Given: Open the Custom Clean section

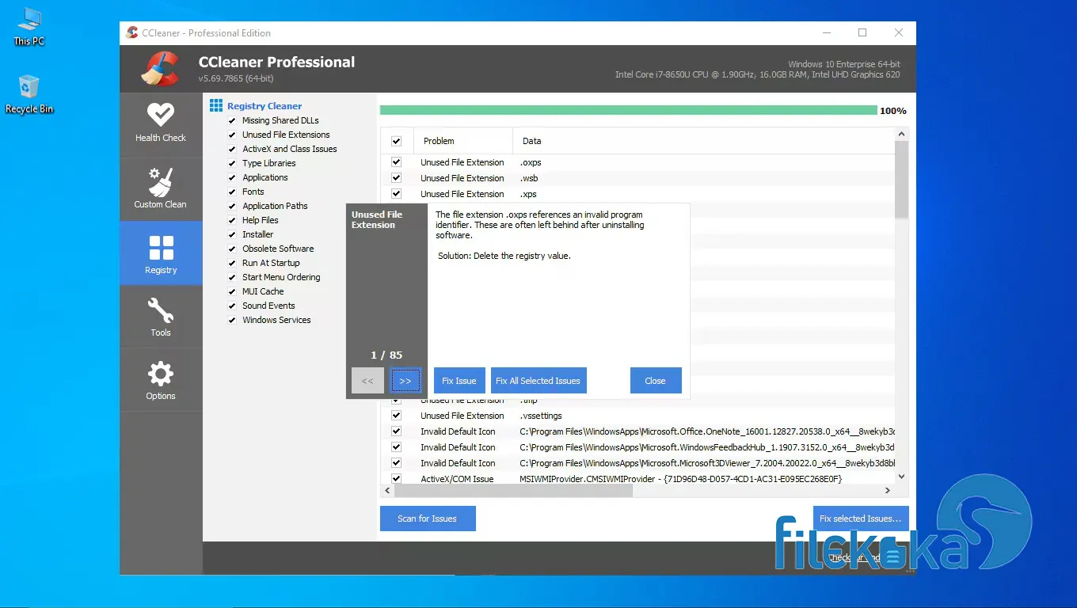Looking at the screenshot, I should (x=161, y=188).
